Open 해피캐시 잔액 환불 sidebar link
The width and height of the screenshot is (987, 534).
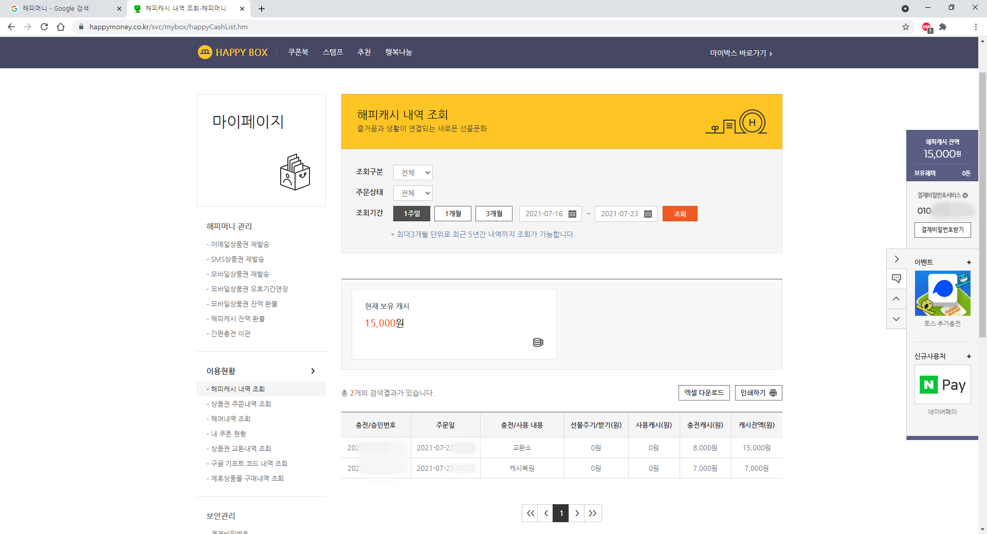click(x=236, y=319)
